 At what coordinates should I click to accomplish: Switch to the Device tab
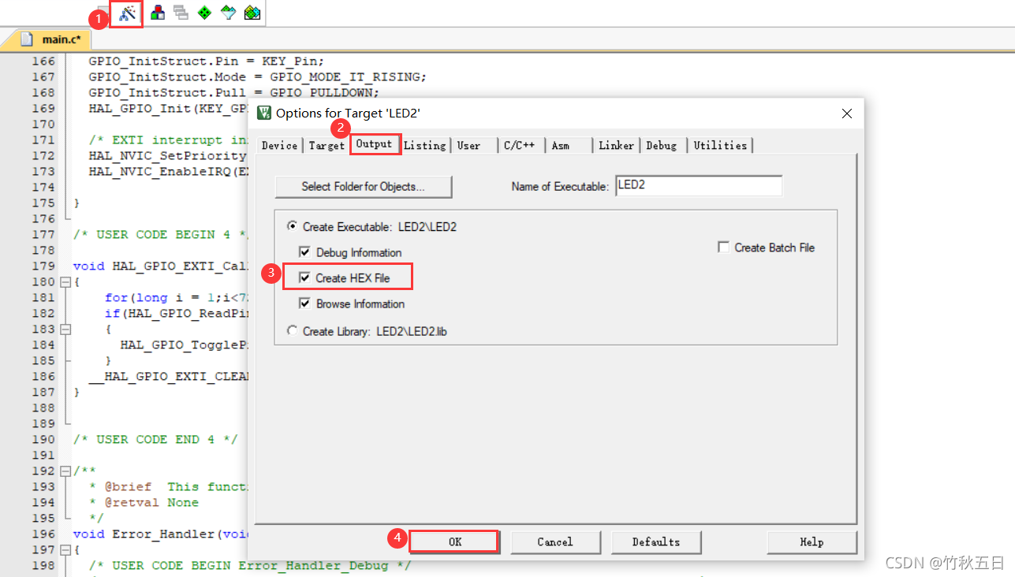[279, 146]
